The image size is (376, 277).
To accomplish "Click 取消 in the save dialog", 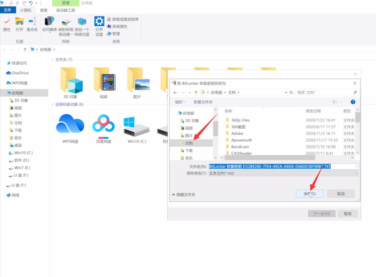I will tap(341, 194).
